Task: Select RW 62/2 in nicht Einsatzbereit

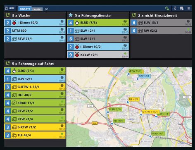Action: coord(161,31)
